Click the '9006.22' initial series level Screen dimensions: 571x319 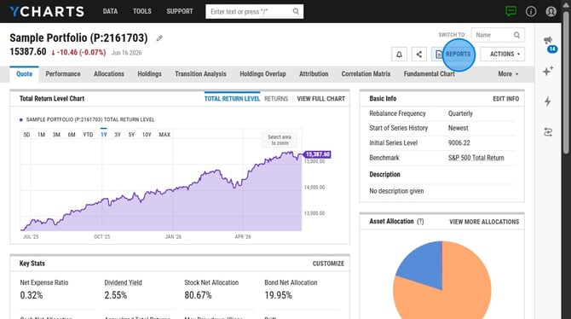click(459, 143)
